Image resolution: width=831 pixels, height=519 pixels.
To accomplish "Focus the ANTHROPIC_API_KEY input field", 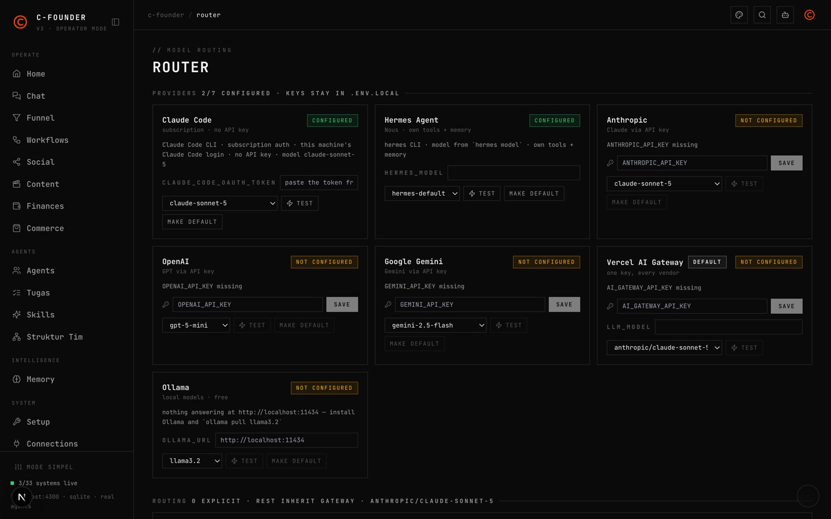I will [x=692, y=163].
